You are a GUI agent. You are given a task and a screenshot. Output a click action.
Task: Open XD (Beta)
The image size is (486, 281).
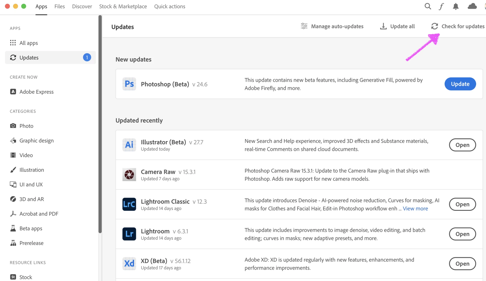[462, 263]
